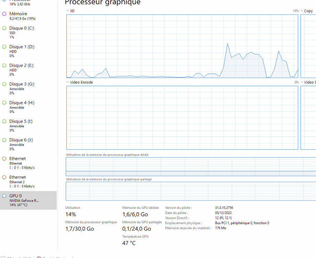Screen dimensions: 316x258
Task: Open Disque 1 (D:) HDD performance view
Action: [28, 51]
